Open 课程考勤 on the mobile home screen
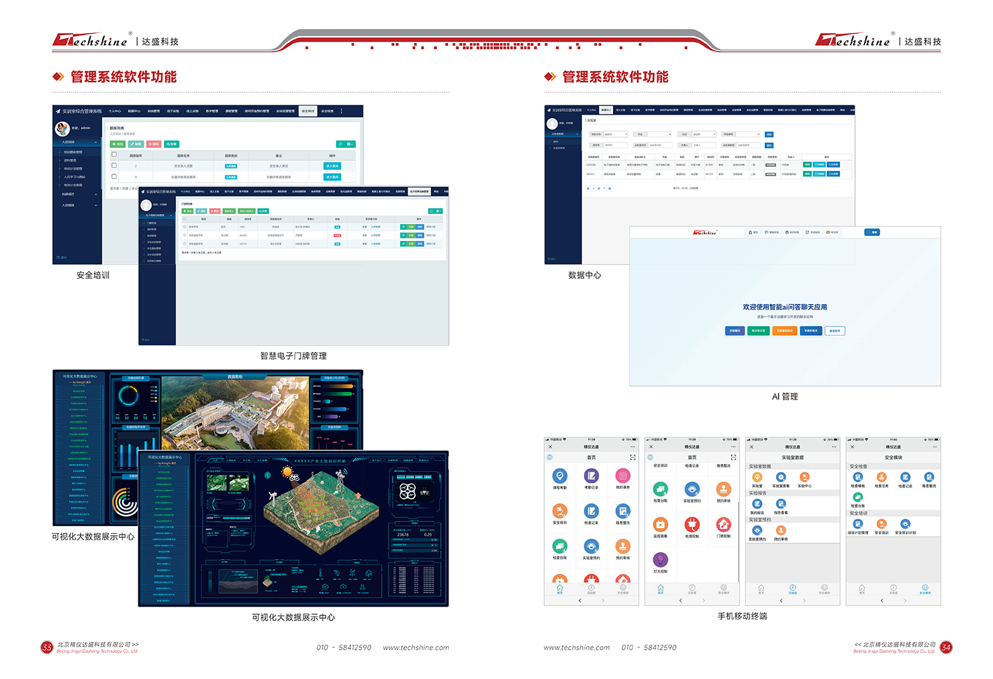993x679 pixels. click(x=559, y=476)
